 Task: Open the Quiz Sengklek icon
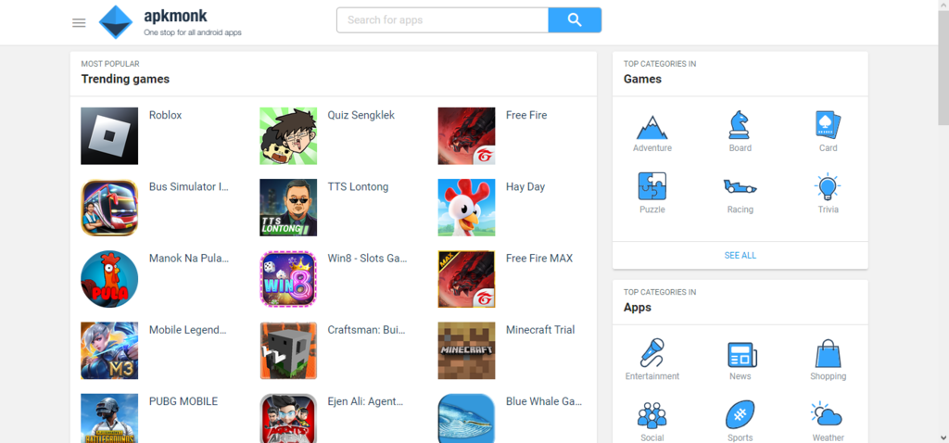(x=288, y=136)
